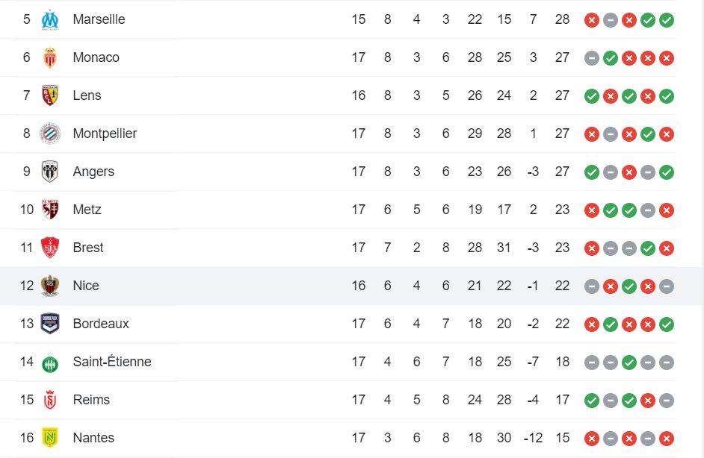Click the Angers club crest icon
Image resolution: width=704 pixels, height=458 pixels.
click(50, 172)
